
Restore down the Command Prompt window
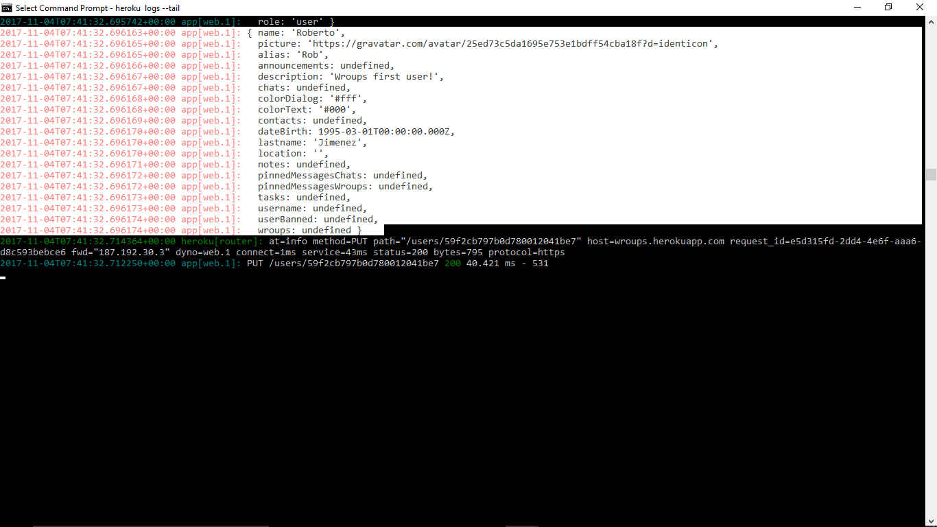point(888,8)
